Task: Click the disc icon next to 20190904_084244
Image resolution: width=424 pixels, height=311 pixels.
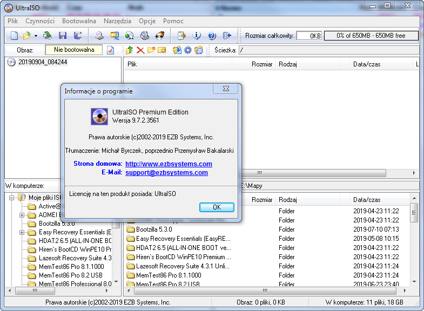Action: coord(11,62)
